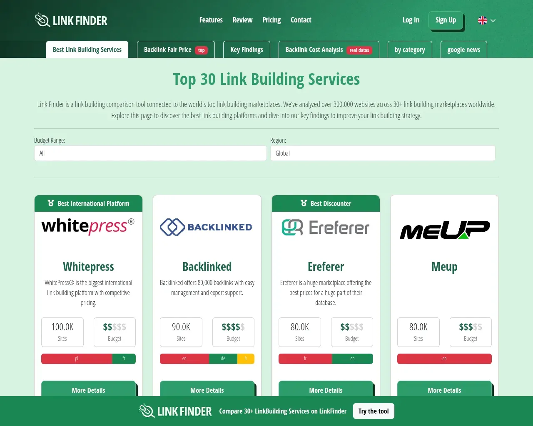Open the Review navigation link
Viewport: 533px width, 426px height.
pos(242,20)
